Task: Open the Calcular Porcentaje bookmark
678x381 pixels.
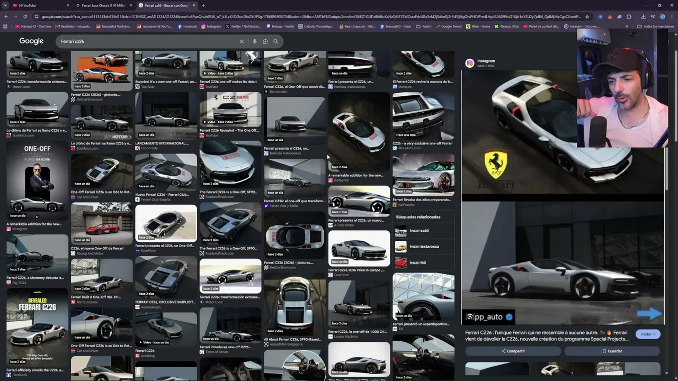Action: click(x=316, y=26)
